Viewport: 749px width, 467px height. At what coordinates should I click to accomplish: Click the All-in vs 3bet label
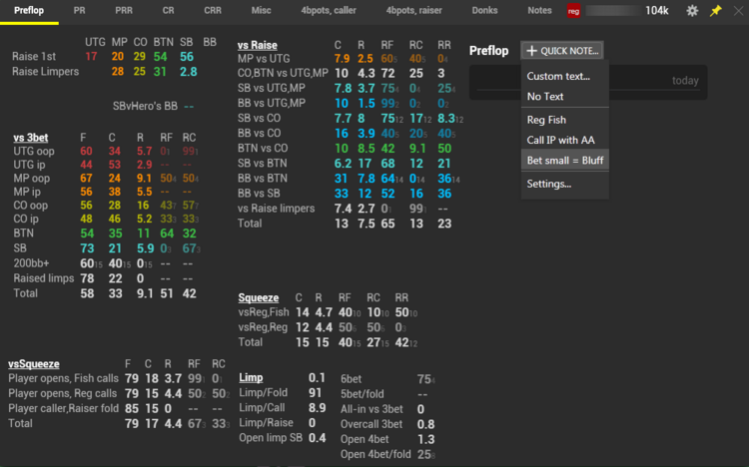372,409
